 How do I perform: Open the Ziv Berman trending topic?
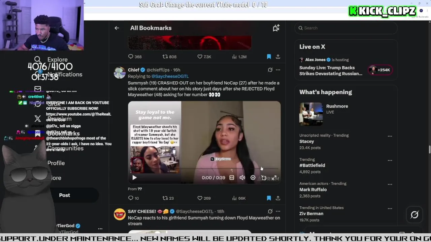pyautogui.click(x=311, y=213)
